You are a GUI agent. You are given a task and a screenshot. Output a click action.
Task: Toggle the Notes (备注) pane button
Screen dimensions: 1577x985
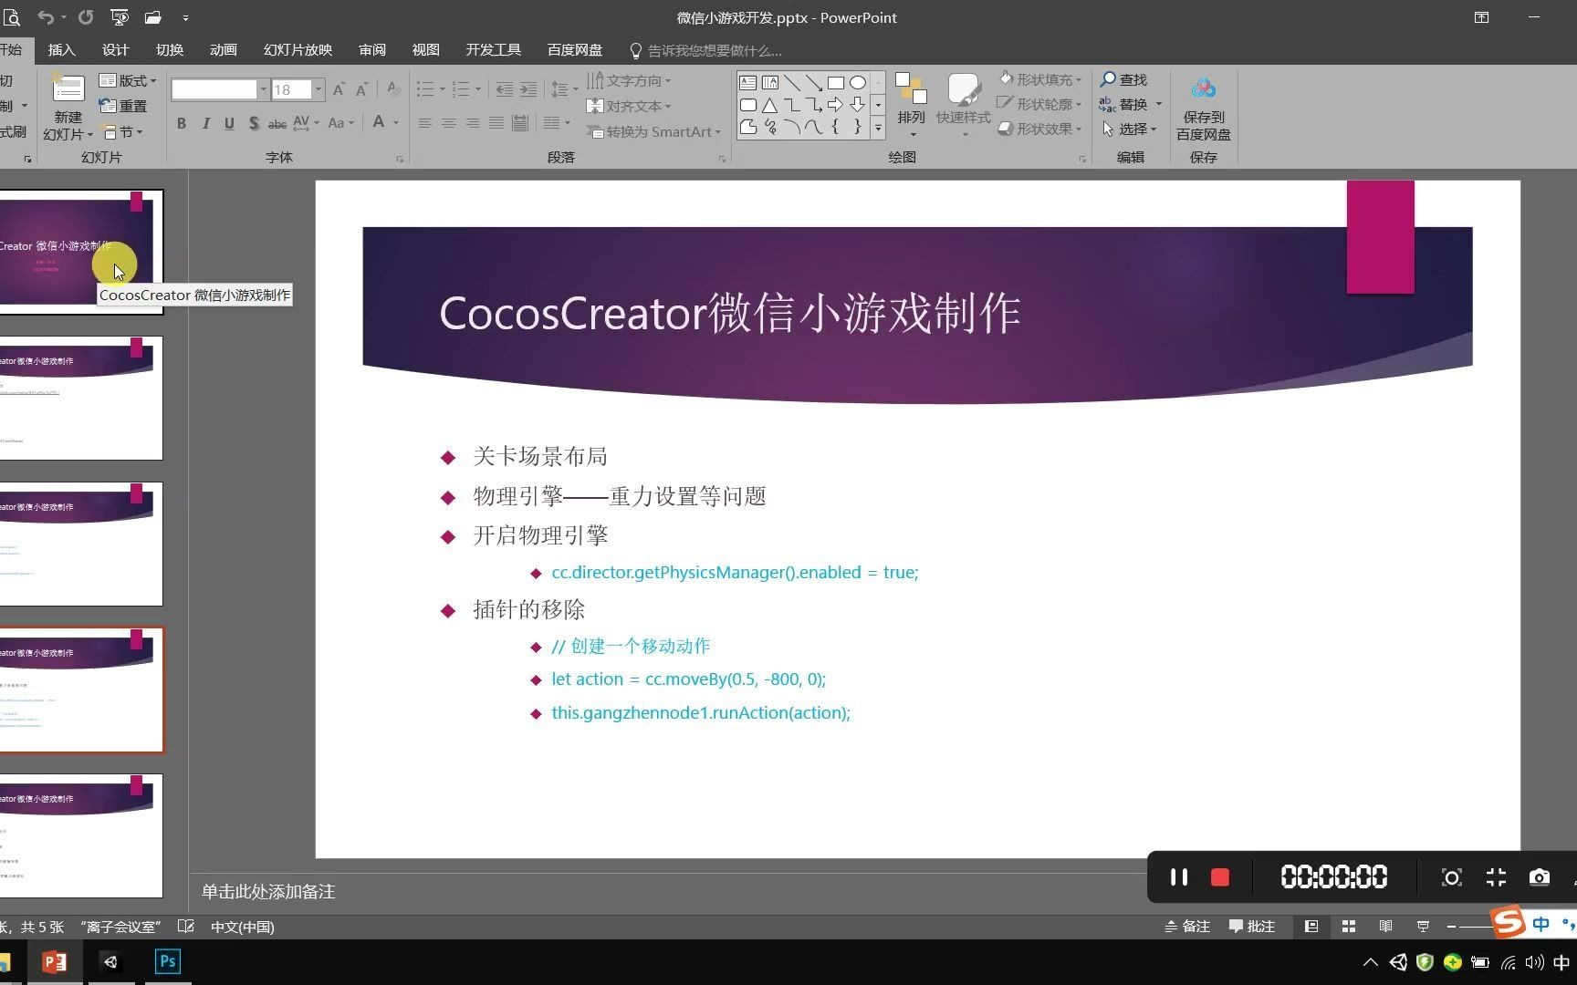click(x=1187, y=927)
